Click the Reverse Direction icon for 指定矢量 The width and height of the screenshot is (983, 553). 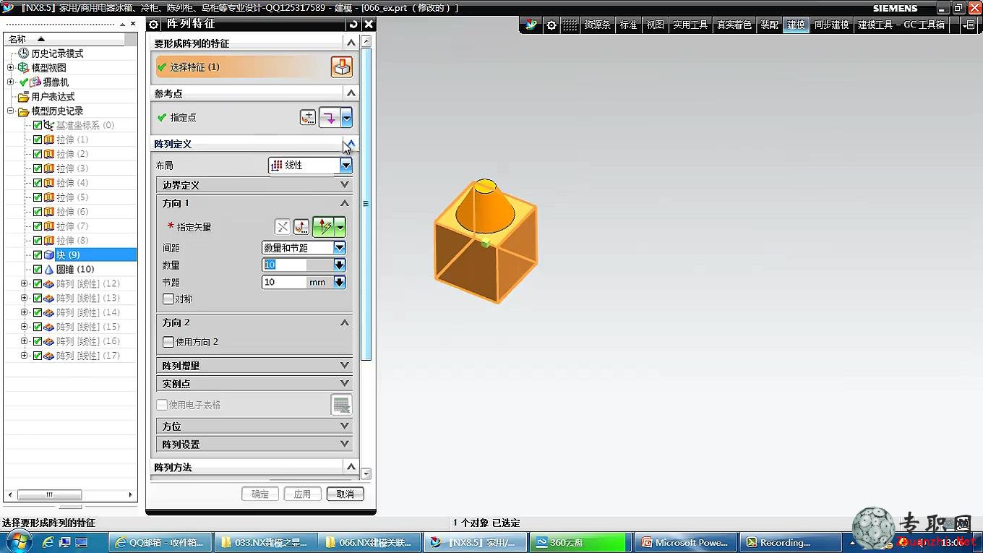pyautogui.click(x=283, y=227)
